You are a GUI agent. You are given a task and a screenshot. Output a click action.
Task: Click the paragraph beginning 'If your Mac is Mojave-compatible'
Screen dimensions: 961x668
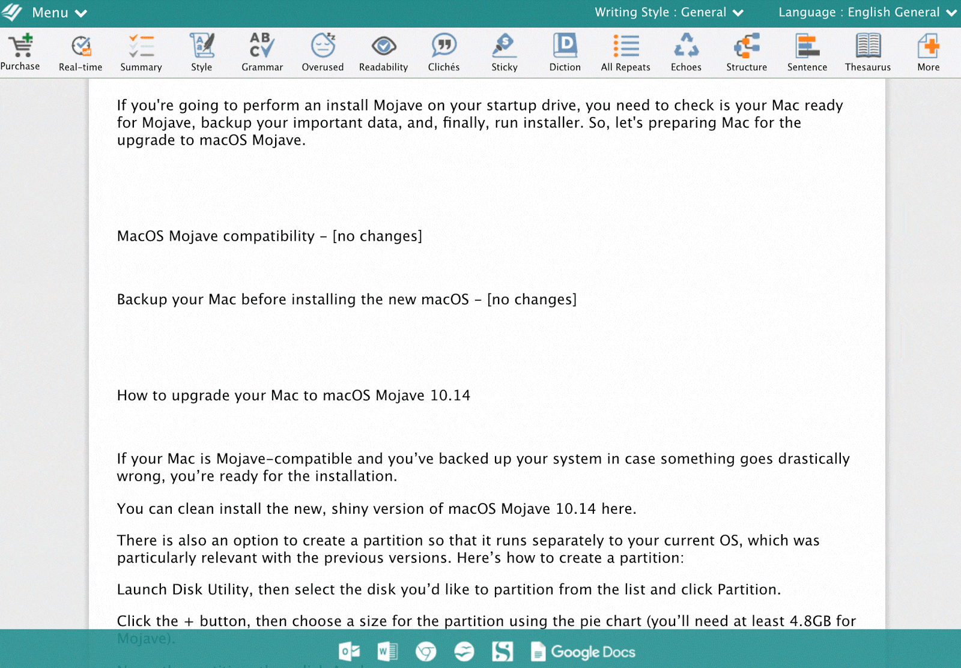pos(484,467)
